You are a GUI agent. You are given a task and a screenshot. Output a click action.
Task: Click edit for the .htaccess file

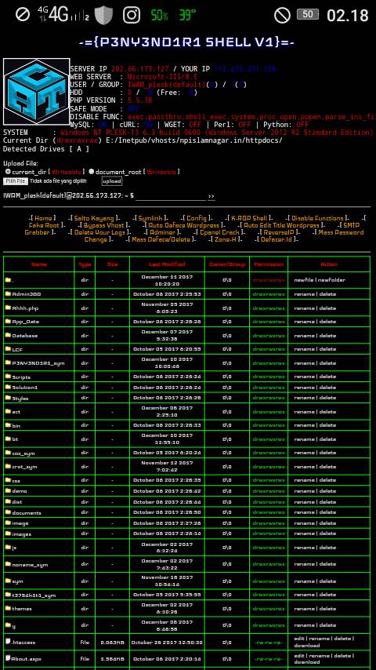point(298,639)
